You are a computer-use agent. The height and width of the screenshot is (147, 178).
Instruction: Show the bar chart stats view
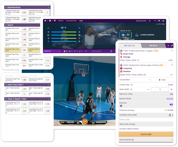click(x=62, y=27)
